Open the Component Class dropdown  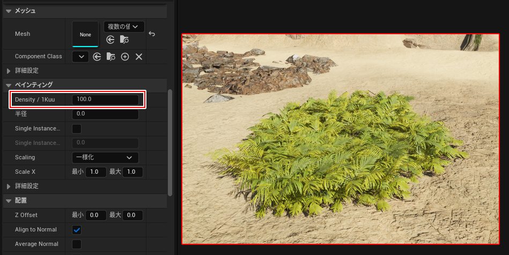pos(80,57)
